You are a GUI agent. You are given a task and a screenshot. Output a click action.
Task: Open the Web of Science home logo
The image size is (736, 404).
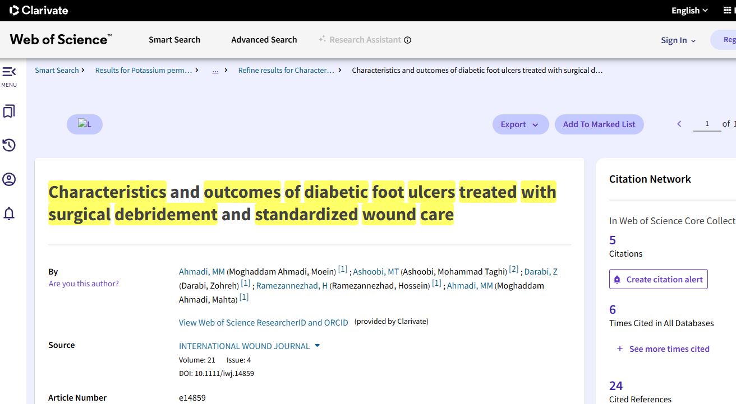point(61,40)
